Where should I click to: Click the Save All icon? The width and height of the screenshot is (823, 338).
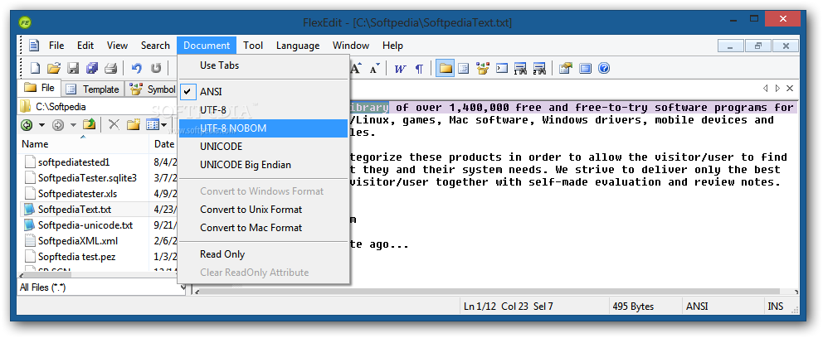coord(92,68)
